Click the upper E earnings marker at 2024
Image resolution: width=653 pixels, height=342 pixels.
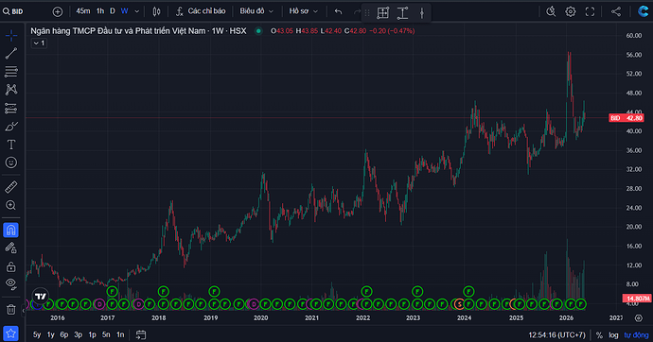468,291
